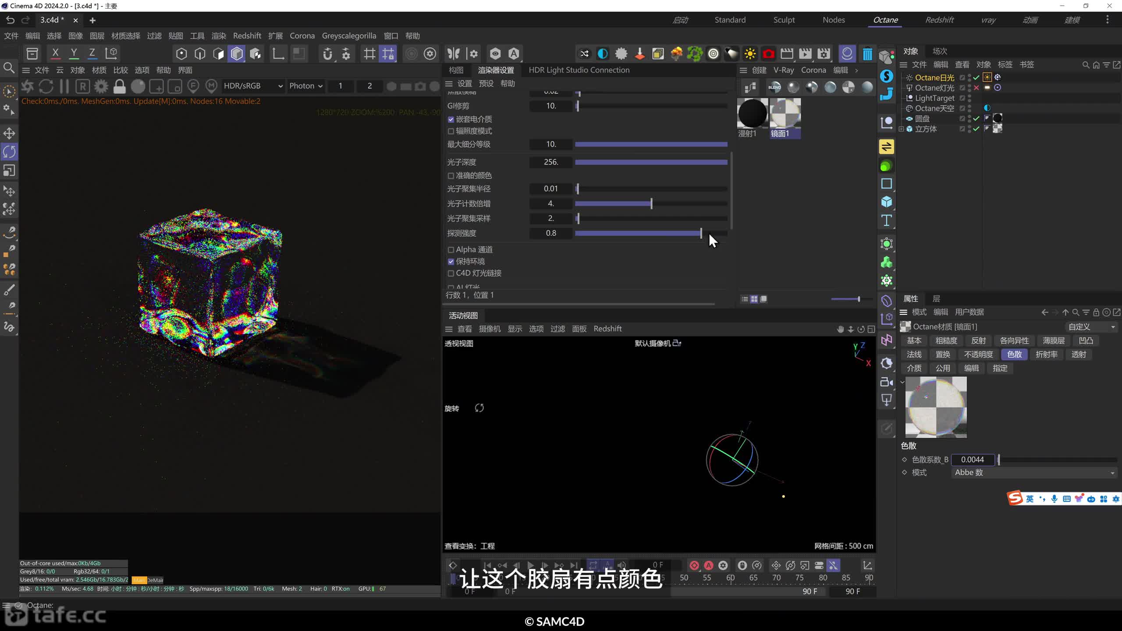Open the Greyscalegorilla menu
The image size is (1122, 631).
[x=349, y=36]
